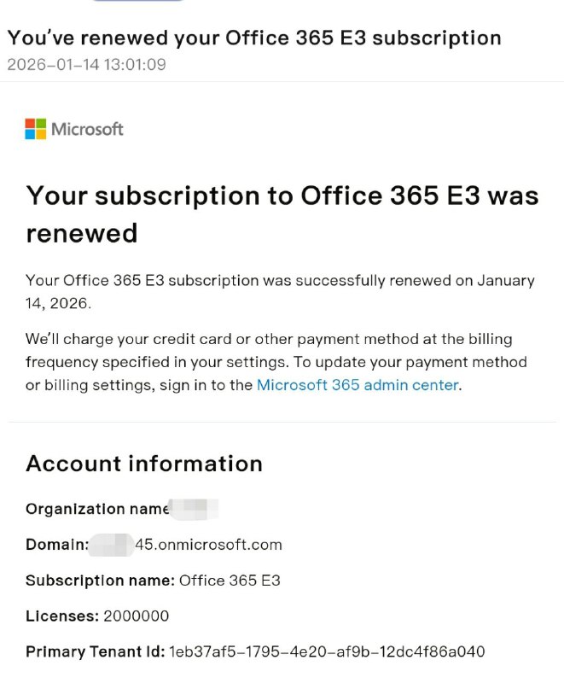Click the 2000000 licenses value
The height and width of the screenshot is (683, 564).
tap(137, 616)
